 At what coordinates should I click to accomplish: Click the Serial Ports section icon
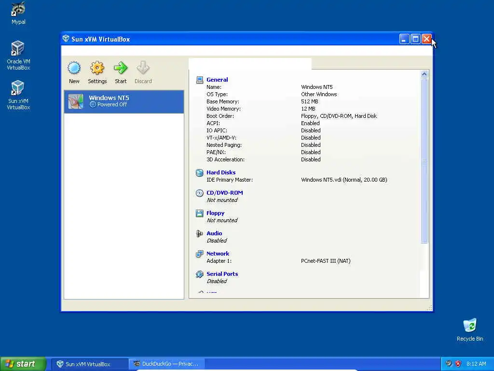pos(199,274)
